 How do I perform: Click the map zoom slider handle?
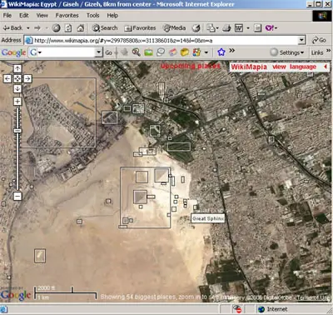coord(17,131)
